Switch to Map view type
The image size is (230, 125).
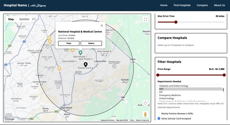click(x=11, y=19)
